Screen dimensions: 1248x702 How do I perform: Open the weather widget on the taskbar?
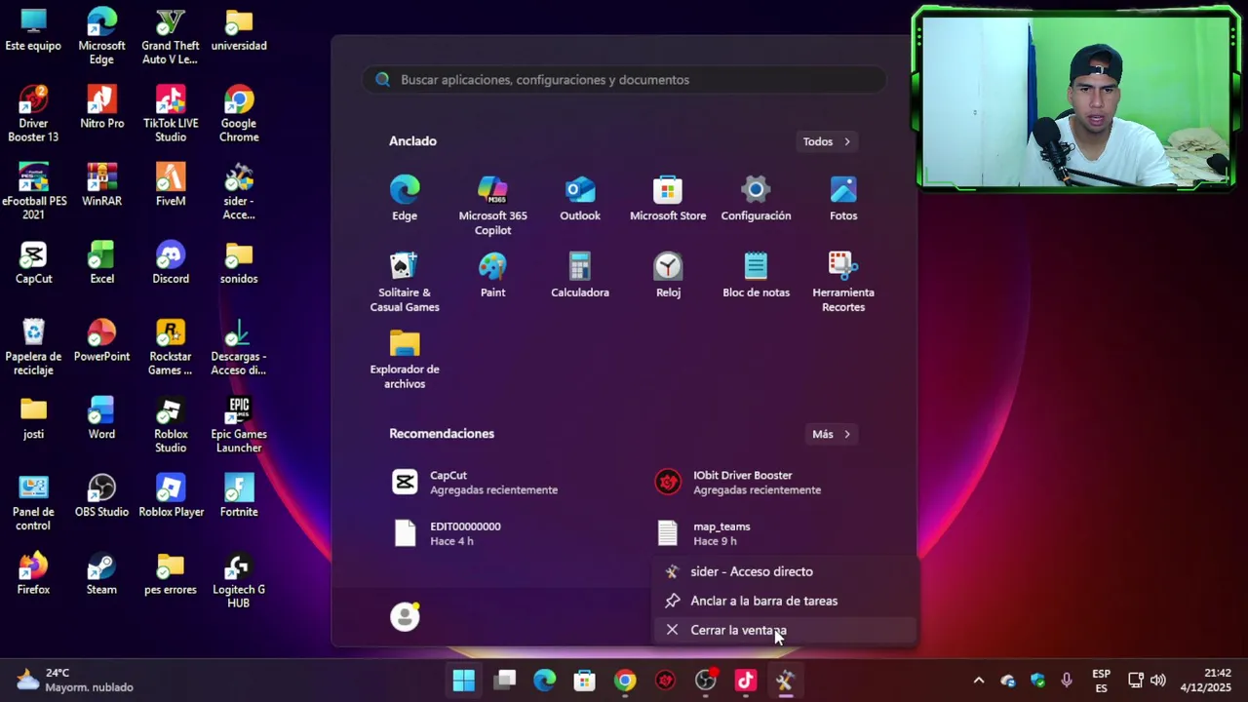(75, 681)
